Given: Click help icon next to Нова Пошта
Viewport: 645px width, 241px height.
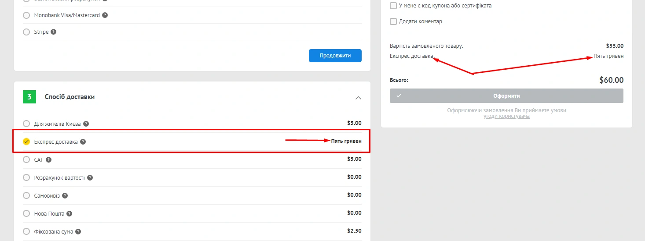Looking at the screenshot, I should 69,214.
